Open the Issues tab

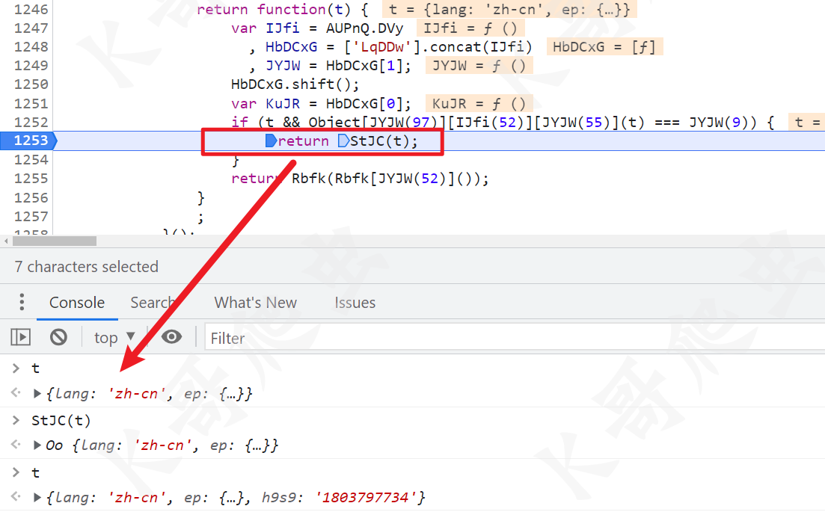[x=355, y=303]
